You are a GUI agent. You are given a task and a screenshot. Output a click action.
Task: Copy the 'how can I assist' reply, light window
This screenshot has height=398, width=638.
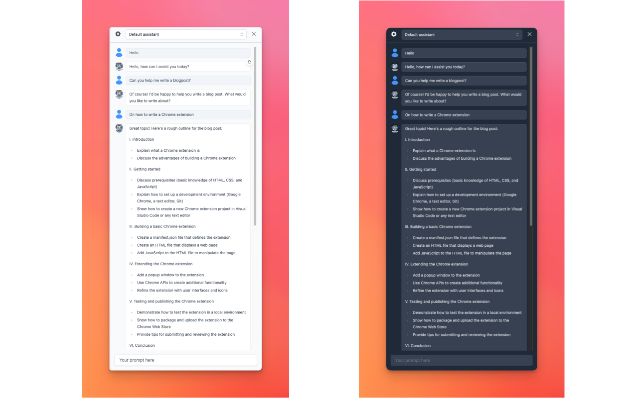click(249, 62)
